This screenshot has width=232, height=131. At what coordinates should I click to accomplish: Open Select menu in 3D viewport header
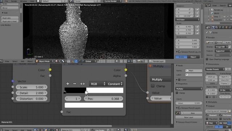[15, 61]
